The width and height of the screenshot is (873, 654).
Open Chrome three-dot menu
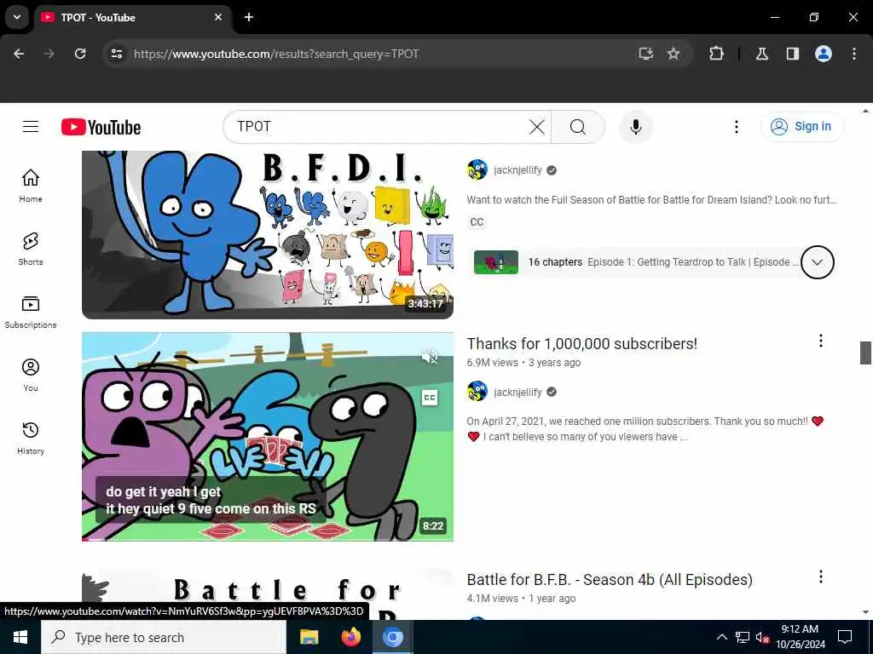pyautogui.click(x=854, y=54)
